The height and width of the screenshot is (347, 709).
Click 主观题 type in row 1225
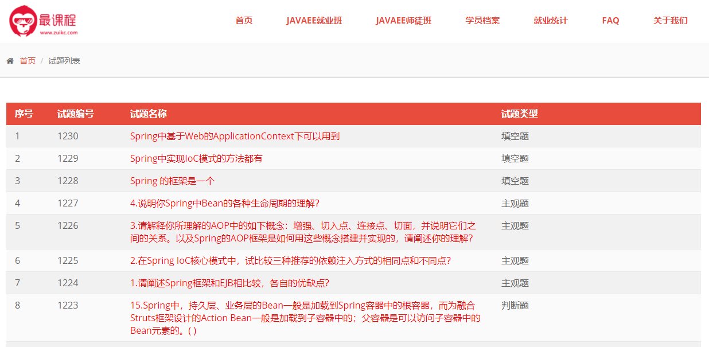pos(515,260)
